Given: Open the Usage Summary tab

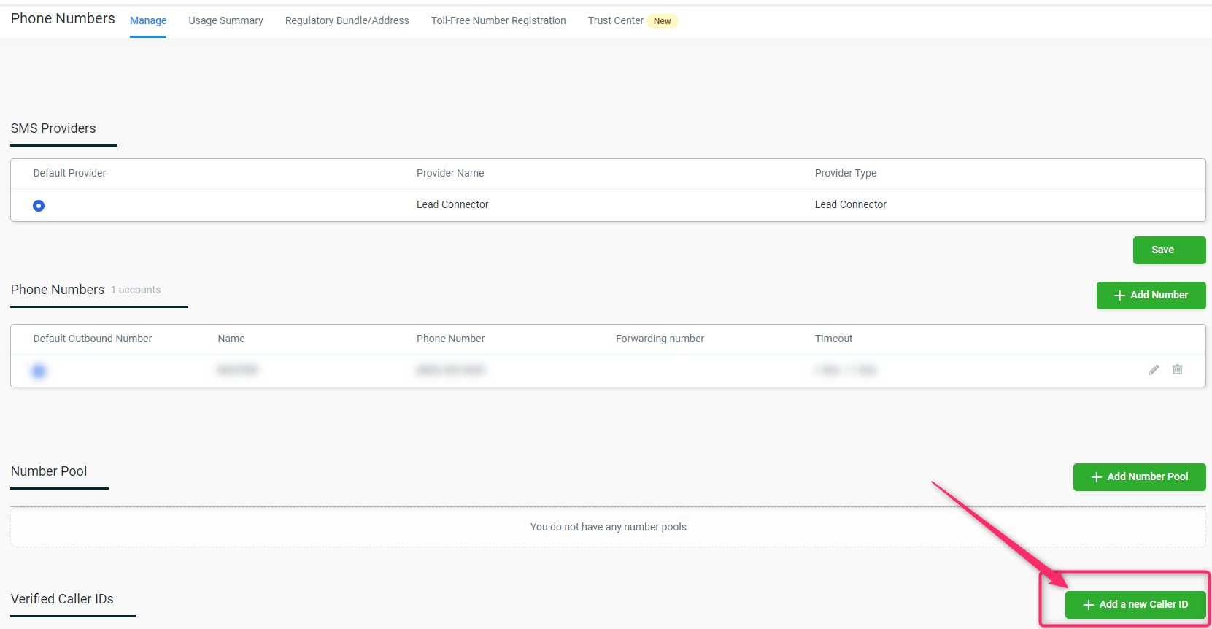Looking at the screenshot, I should tap(225, 20).
